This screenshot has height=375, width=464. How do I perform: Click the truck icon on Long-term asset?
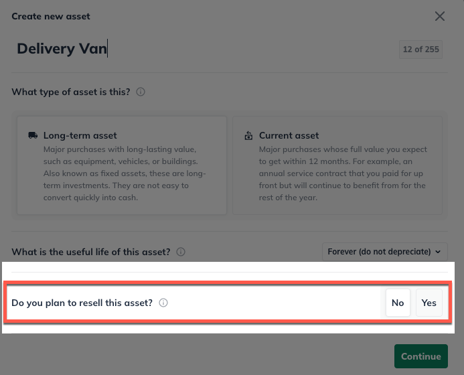click(33, 135)
